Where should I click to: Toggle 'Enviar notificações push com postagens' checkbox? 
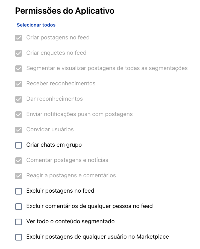click(x=19, y=115)
